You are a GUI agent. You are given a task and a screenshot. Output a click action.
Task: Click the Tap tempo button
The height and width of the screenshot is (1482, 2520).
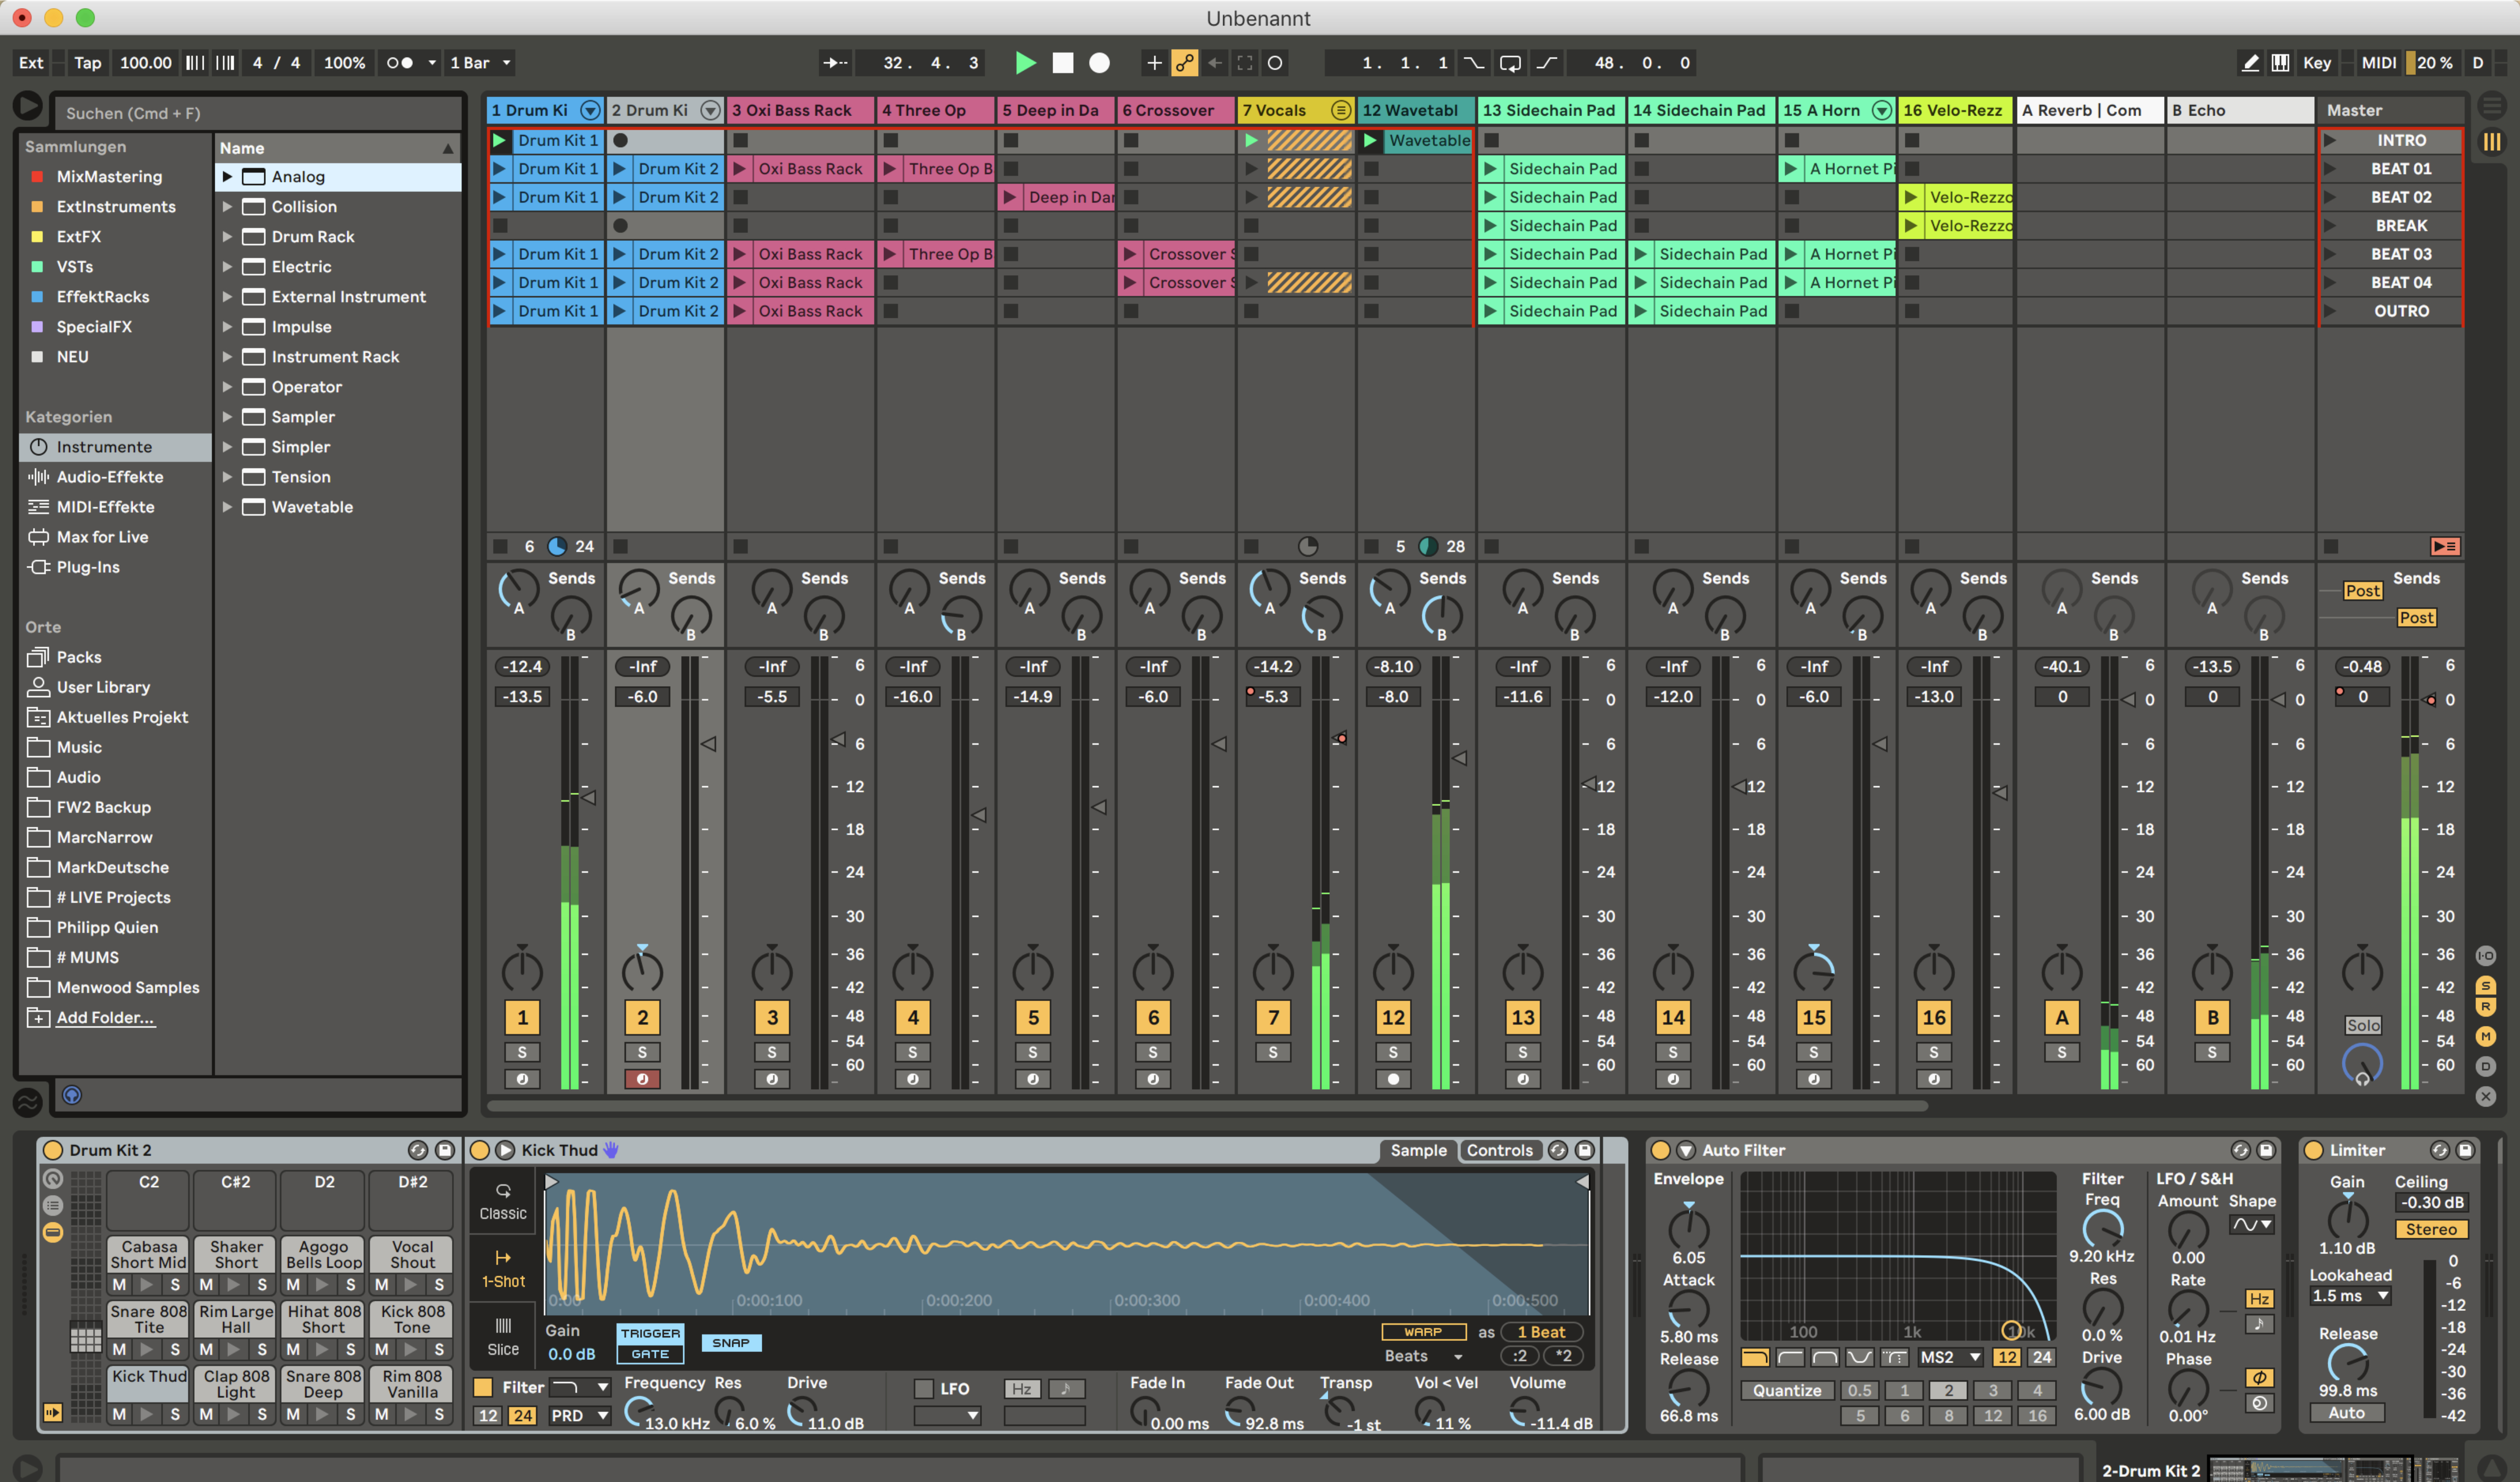(x=87, y=63)
